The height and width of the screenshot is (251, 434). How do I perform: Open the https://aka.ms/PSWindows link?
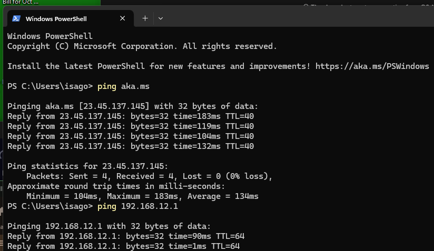372,66
